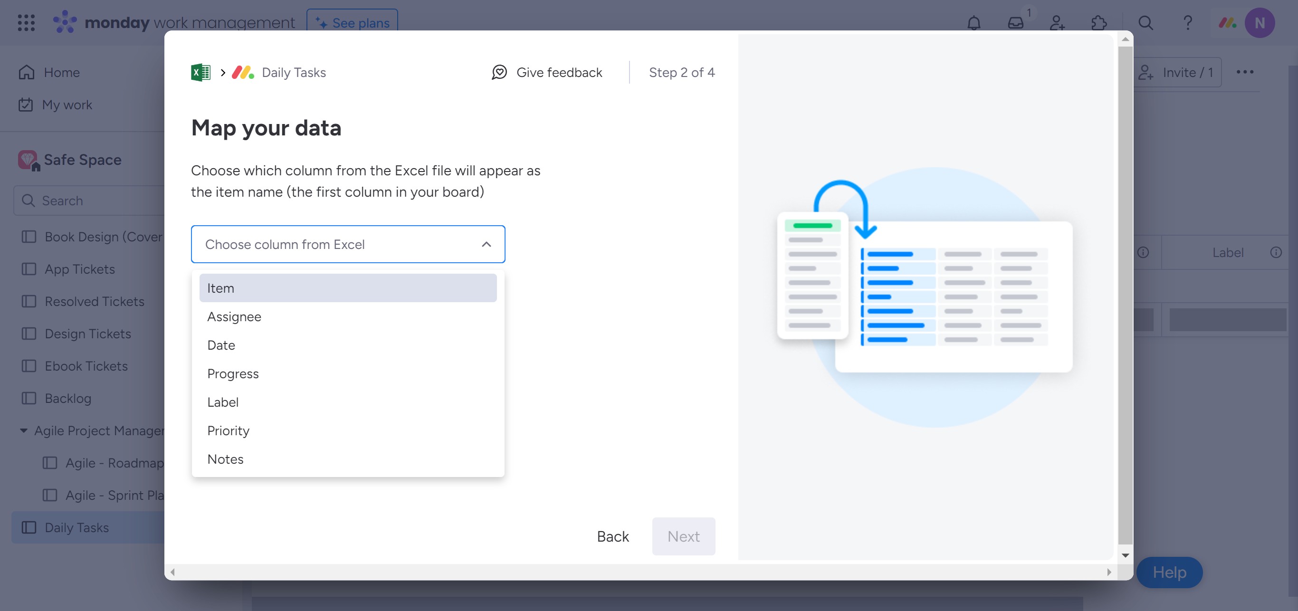1298x611 pixels.
Task: Open notifications bell icon
Action: (973, 23)
